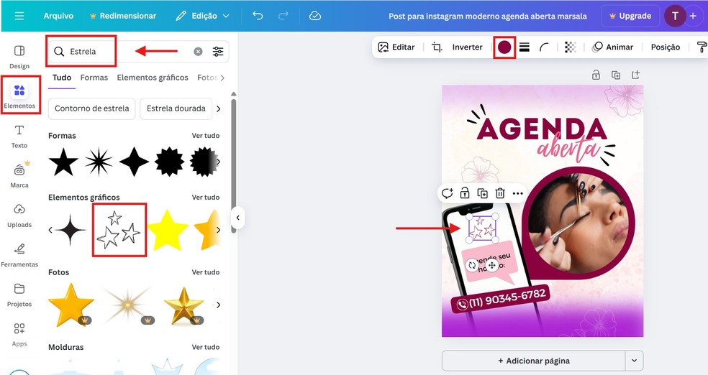Click the Redimensionar button
This screenshot has height=375, width=708.
click(x=123, y=16)
